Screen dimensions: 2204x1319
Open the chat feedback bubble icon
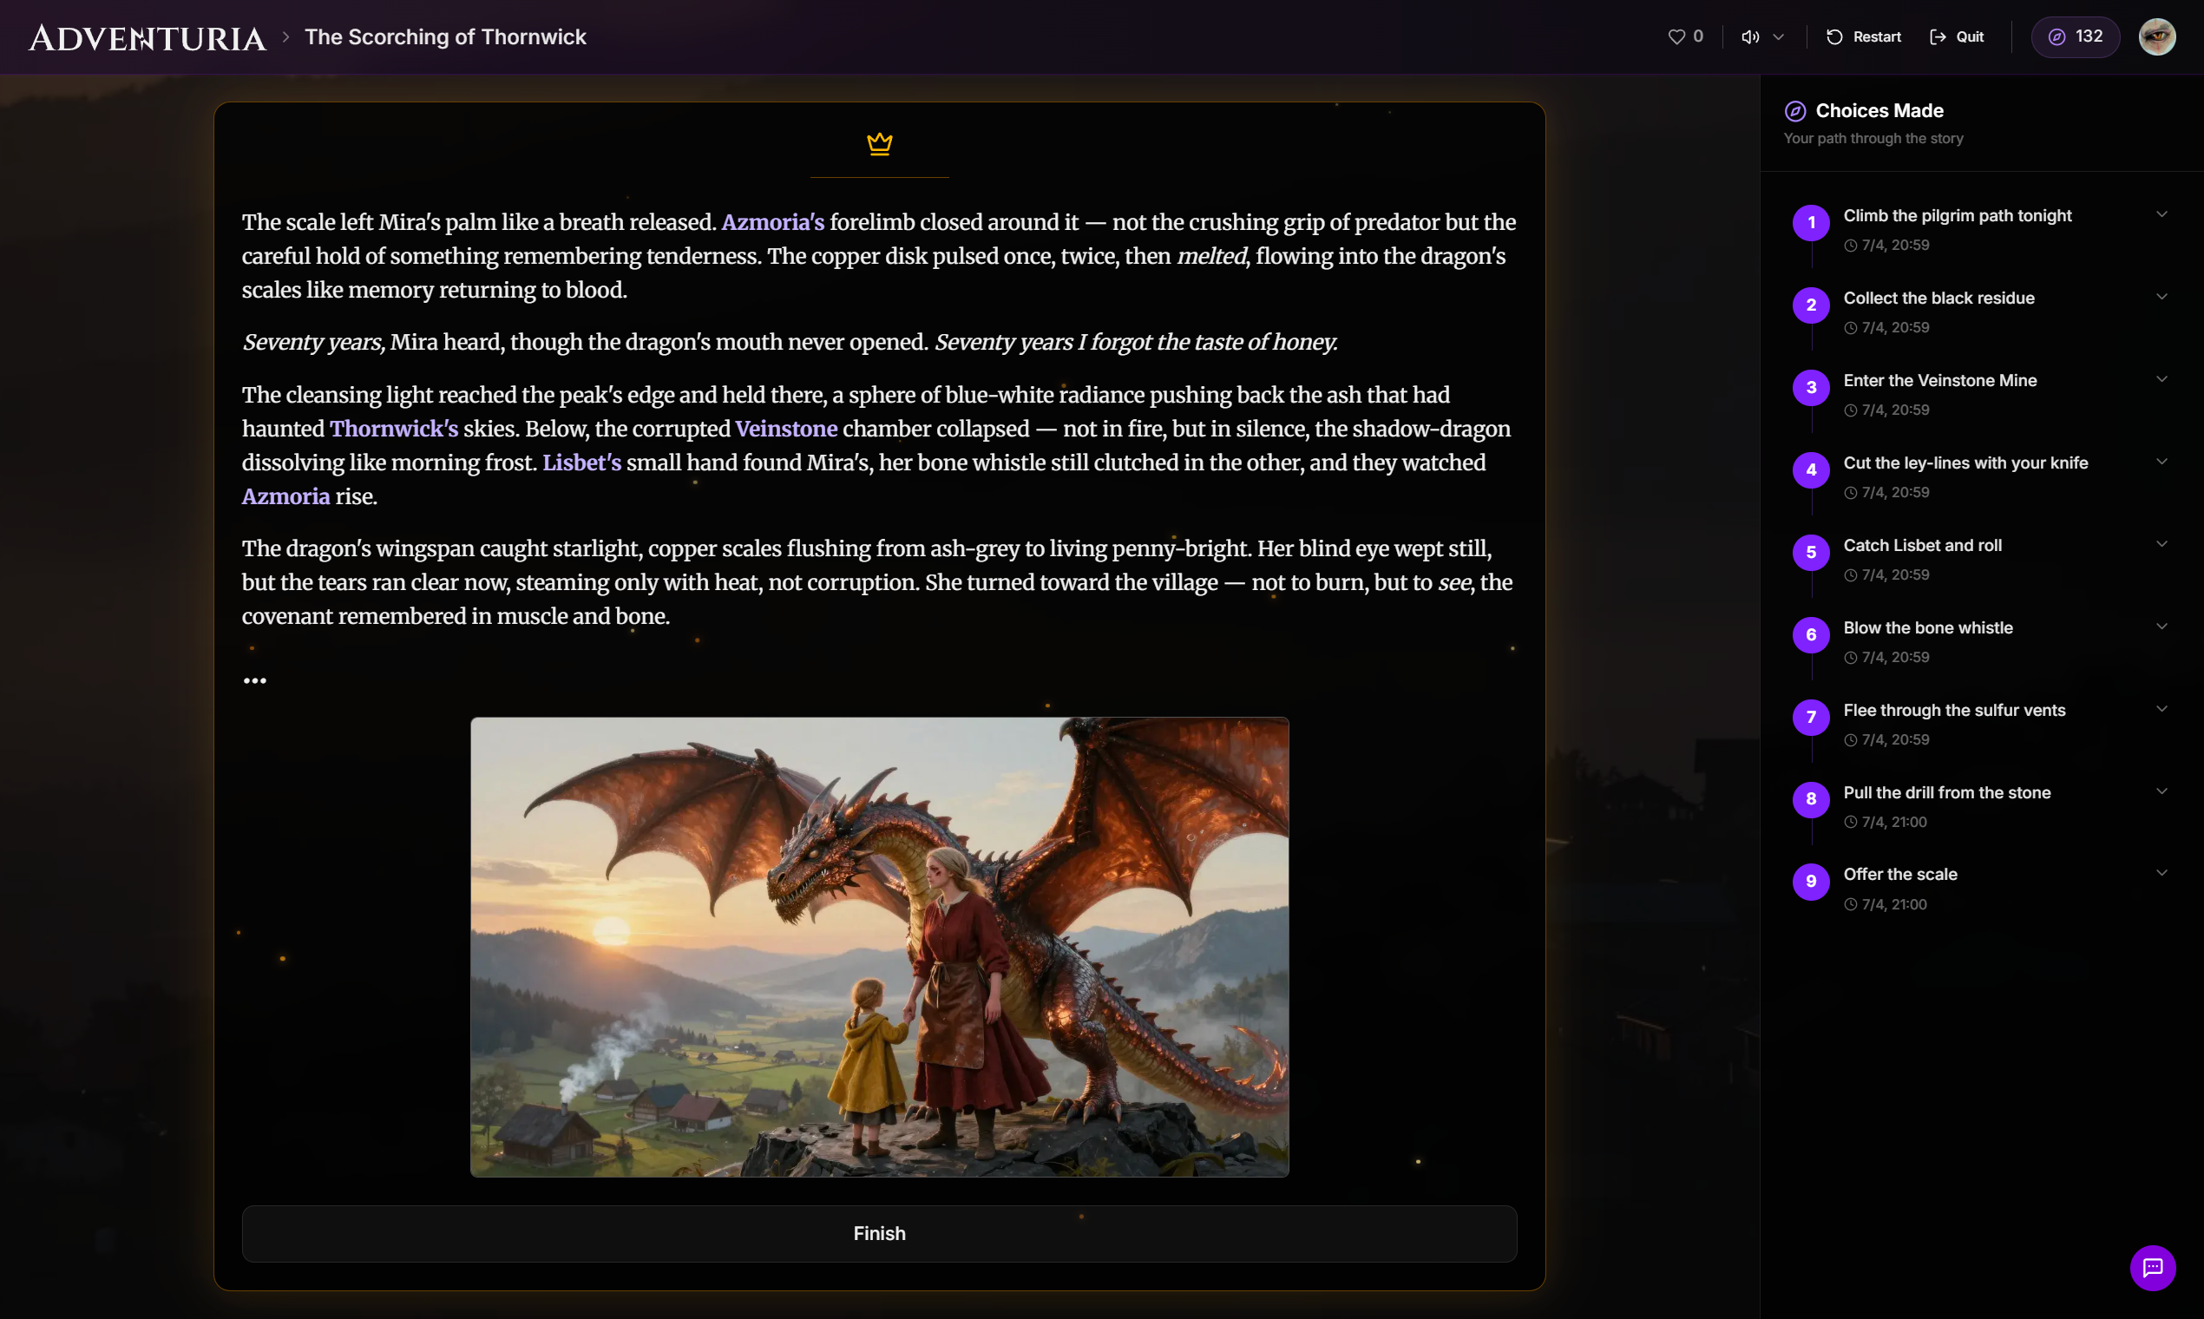point(2152,1268)
